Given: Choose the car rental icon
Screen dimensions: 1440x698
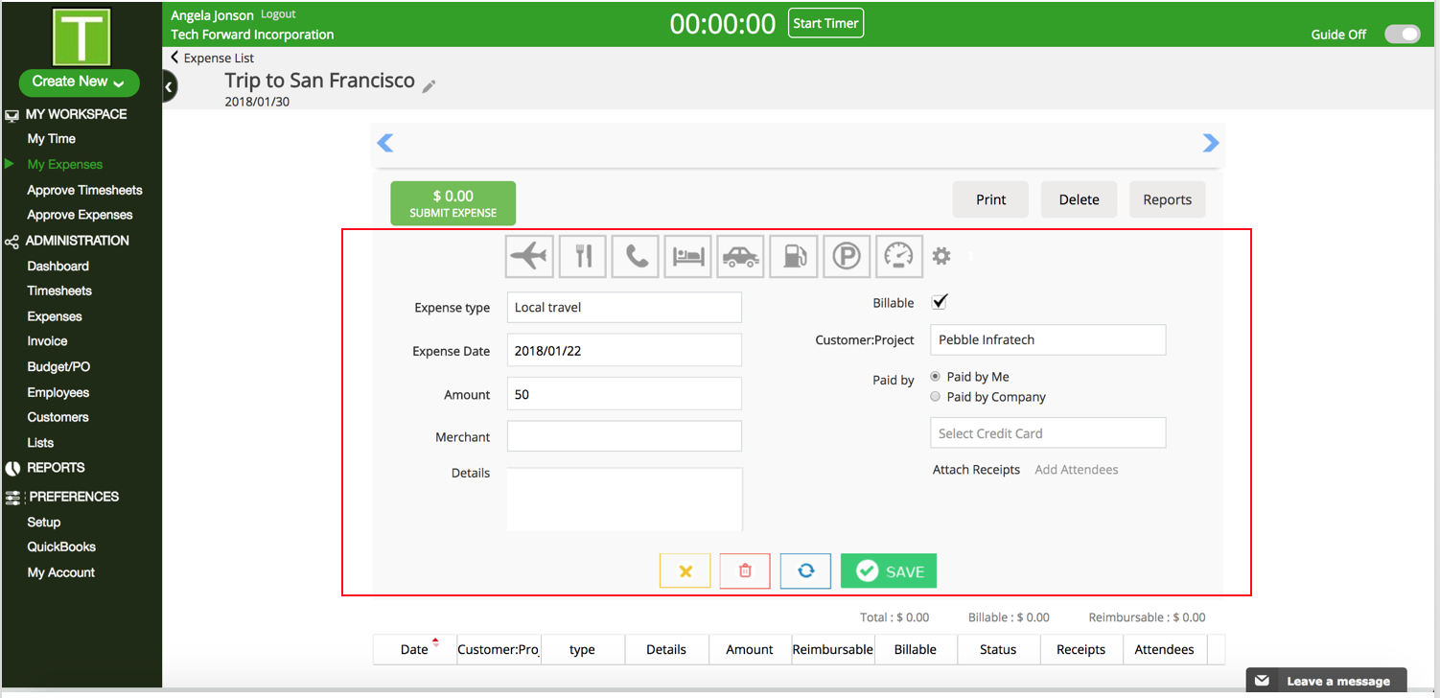Looking at the screenshot, I should (740, 256).
